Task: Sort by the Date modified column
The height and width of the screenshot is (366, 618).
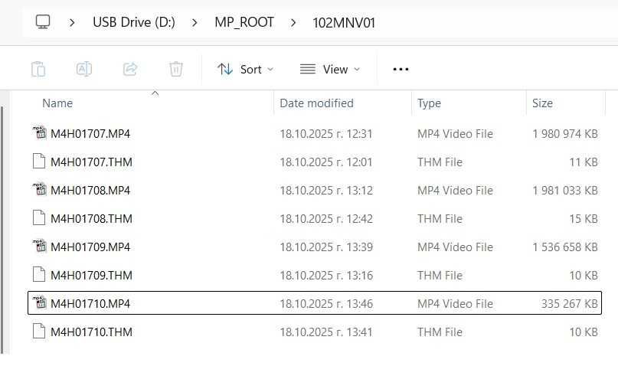Action: (316, 103)
